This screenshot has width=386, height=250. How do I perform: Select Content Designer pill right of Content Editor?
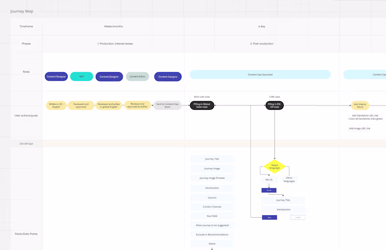click(168, 77)
